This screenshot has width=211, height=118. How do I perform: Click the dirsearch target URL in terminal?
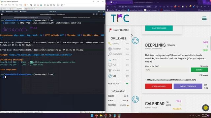[41, 55]
